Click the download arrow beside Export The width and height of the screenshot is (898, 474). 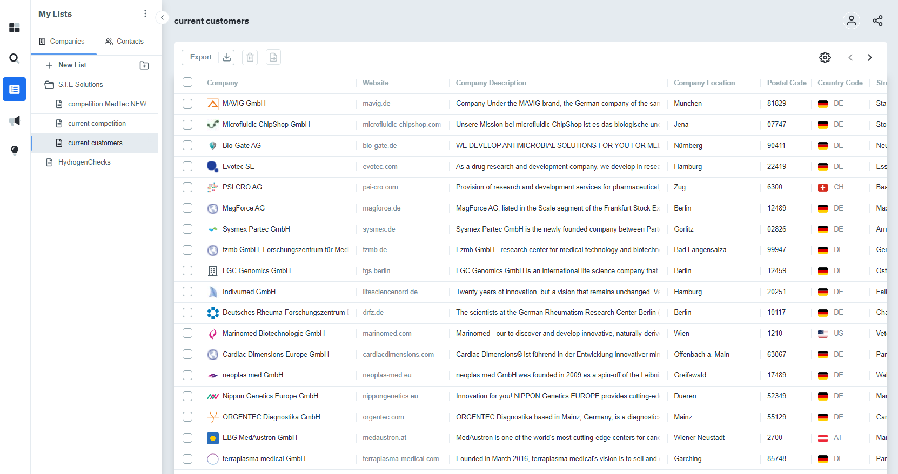coord(227,57)
